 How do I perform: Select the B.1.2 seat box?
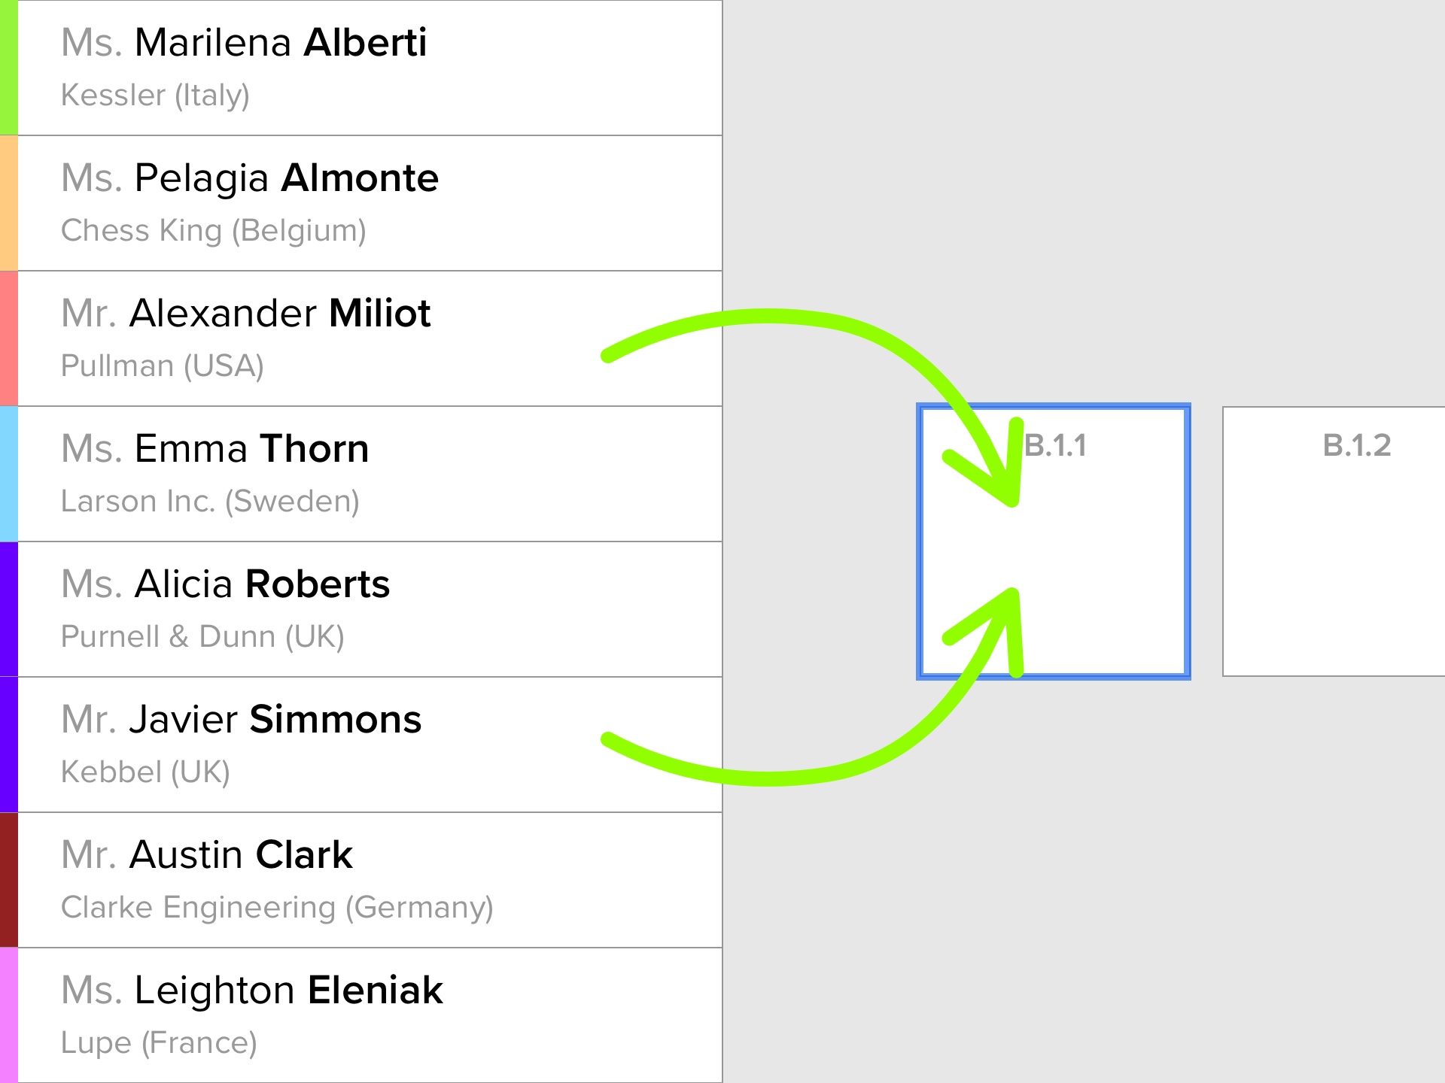coord(1334,541)
